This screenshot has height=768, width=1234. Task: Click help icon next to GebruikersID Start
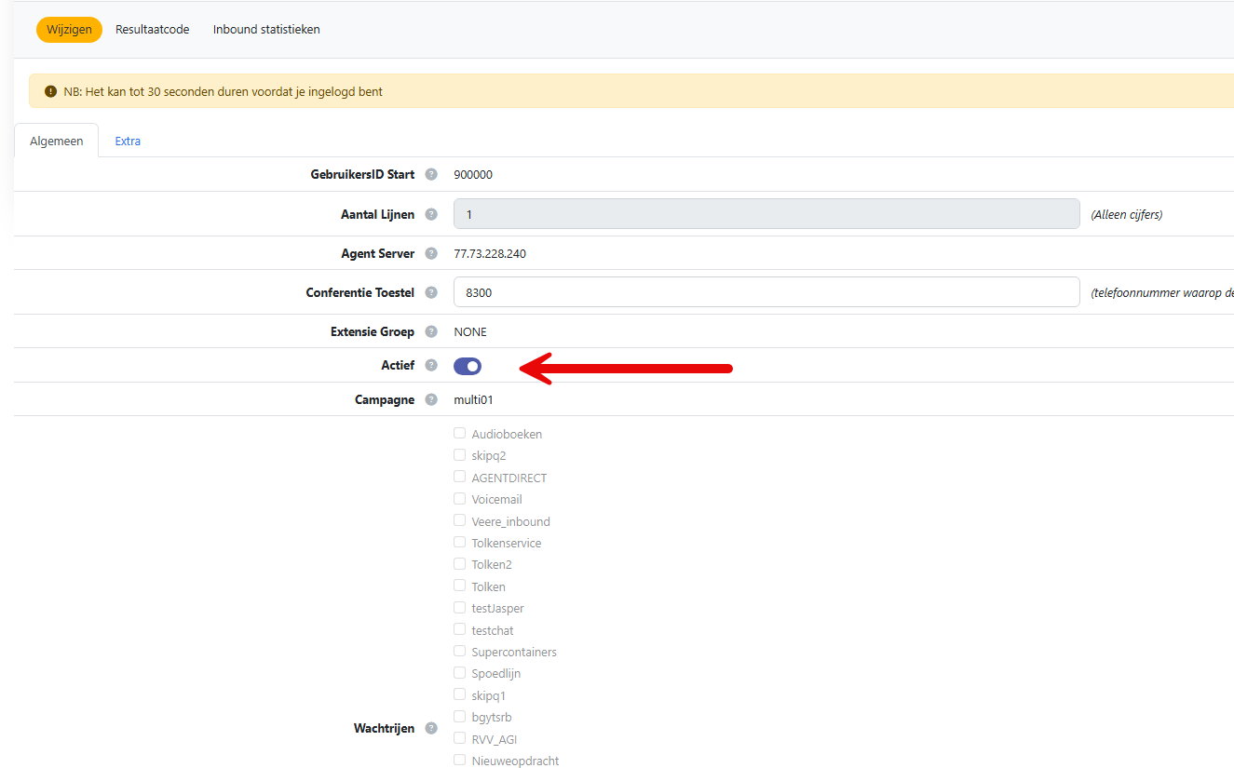(x=431, y=174)
